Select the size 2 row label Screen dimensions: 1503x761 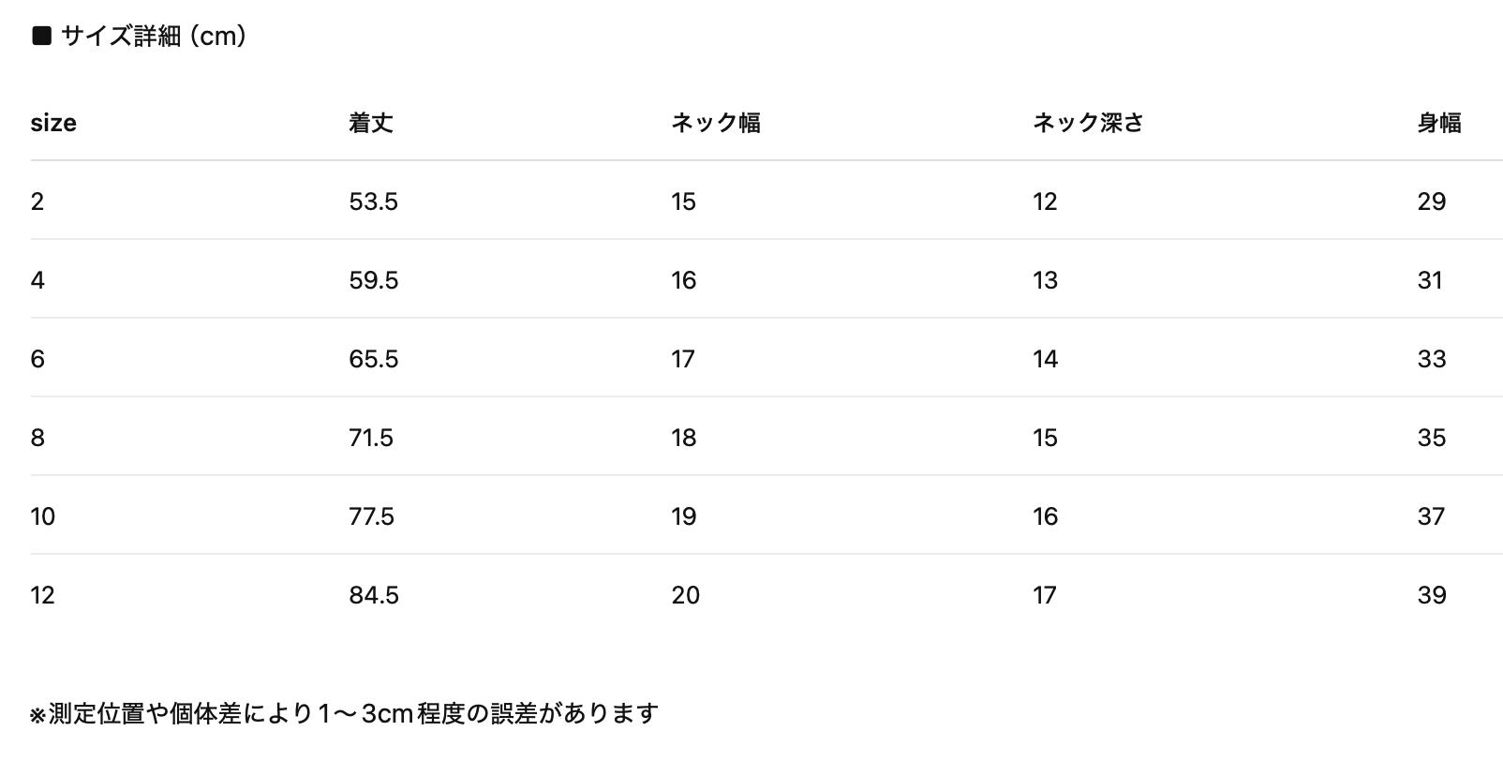click(37, 201)
